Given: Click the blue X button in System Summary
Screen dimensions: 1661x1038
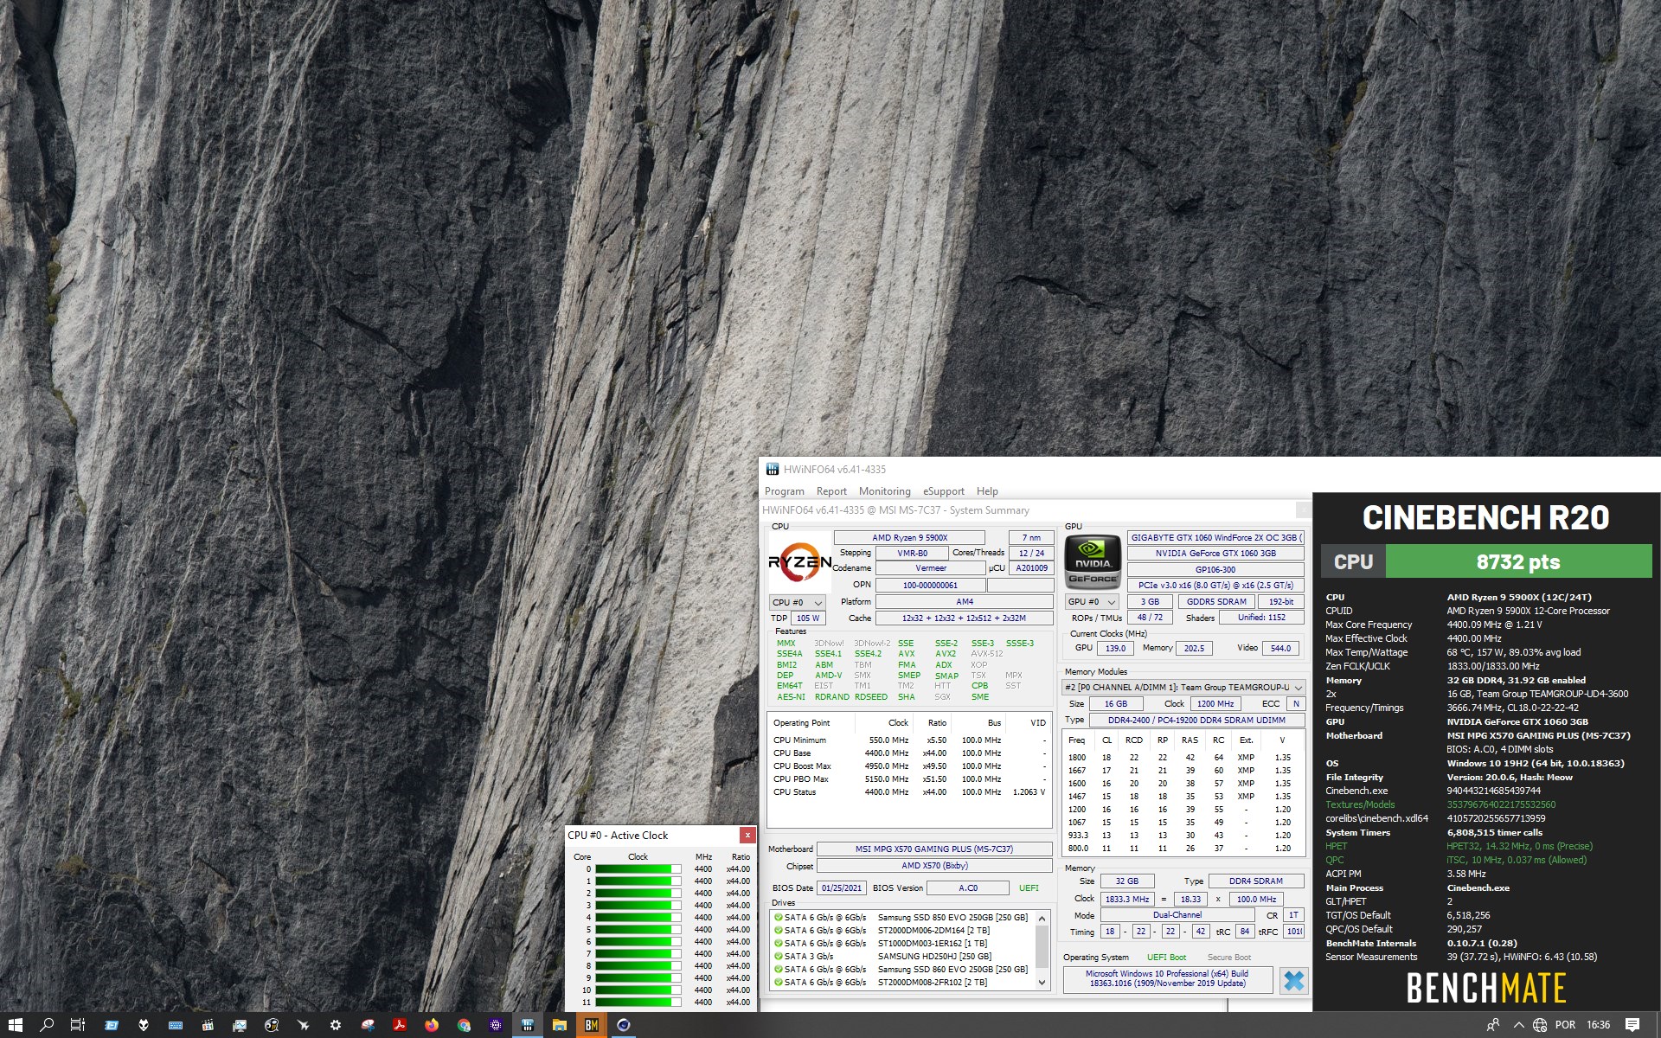Looking at the screenshot, I should point(1293,981).
